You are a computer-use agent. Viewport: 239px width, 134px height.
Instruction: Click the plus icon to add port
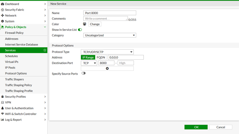[x=107, y=69]
